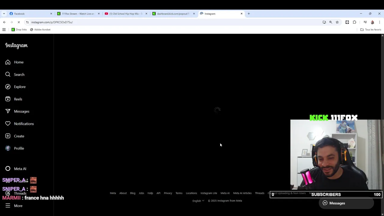Click the Meta AI footer link
384x216 pixels.
225,193
